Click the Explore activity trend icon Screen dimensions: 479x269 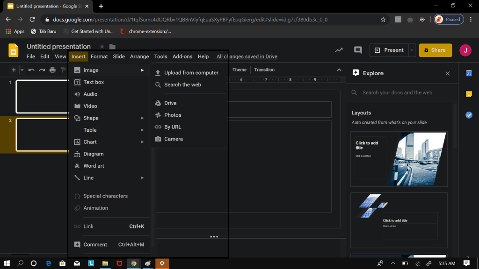click(339, 50)
